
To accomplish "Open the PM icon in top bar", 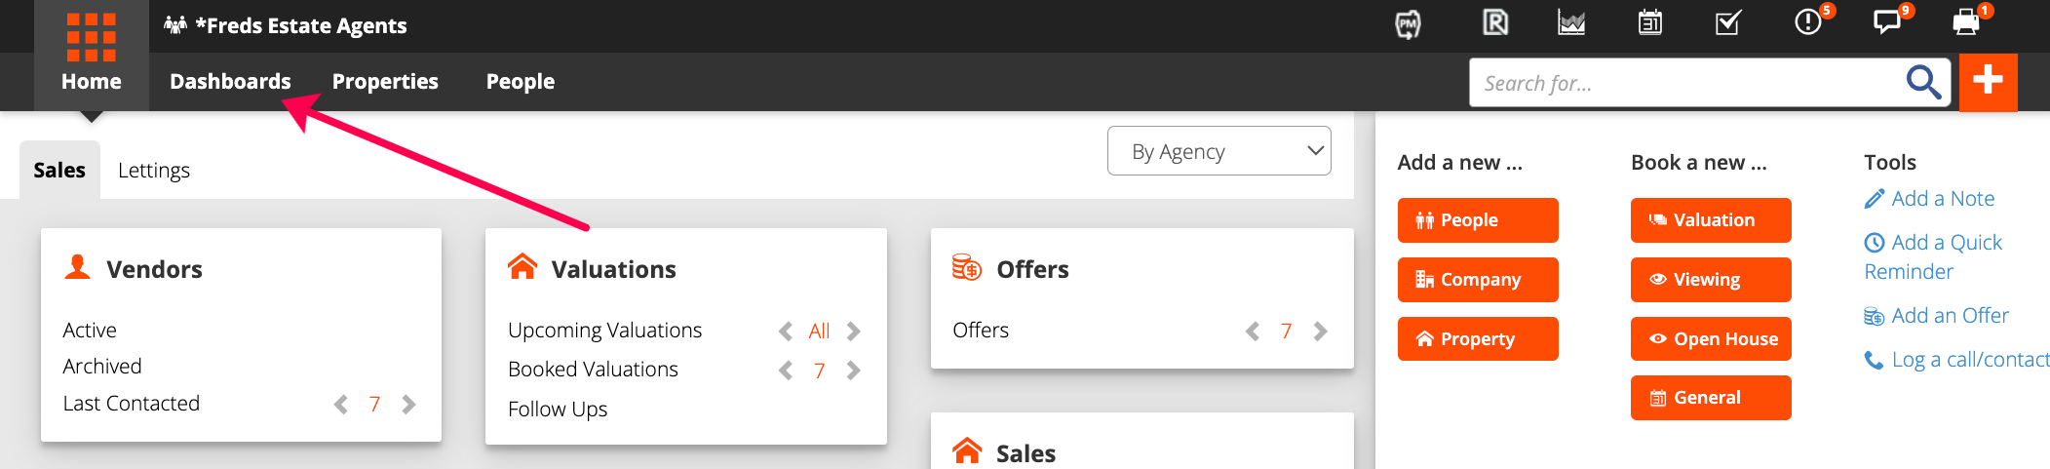I will pos(1408,24).
